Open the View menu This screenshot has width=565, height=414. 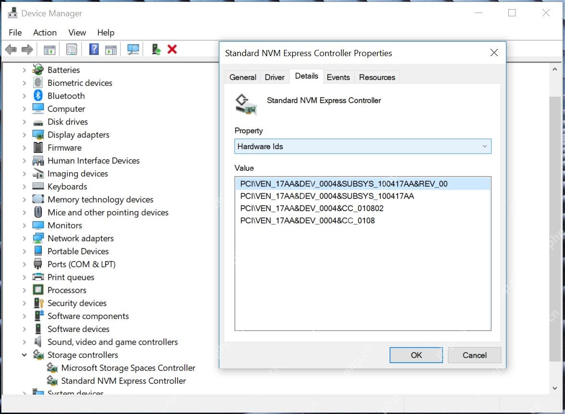pyautogui.click(x=77, y=33)
